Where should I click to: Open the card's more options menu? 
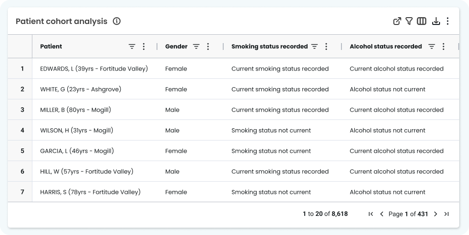(447, 21)
